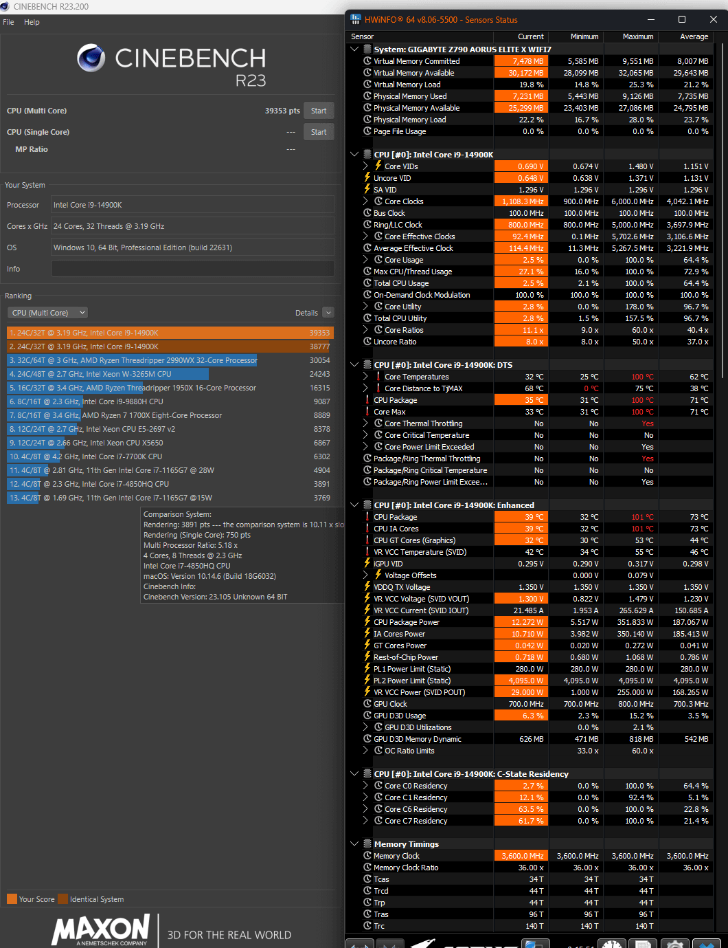Click the Maximum column header in HWiNFO
Image resolution: width=728 pixels, height=948 pixels.
tap(631, 36)
